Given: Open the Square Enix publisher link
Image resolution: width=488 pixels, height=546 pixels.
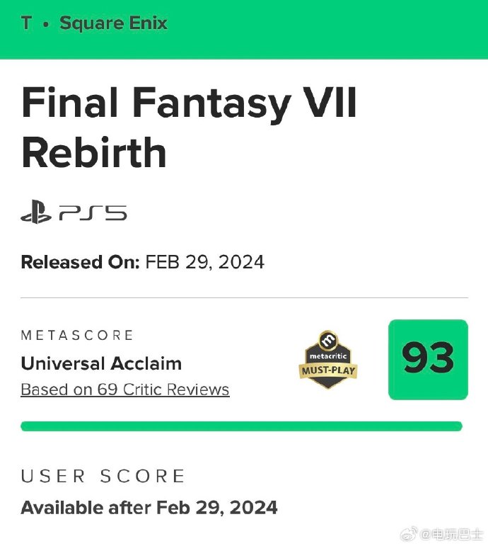Looking at the screenshot, I should pos(113,24).
